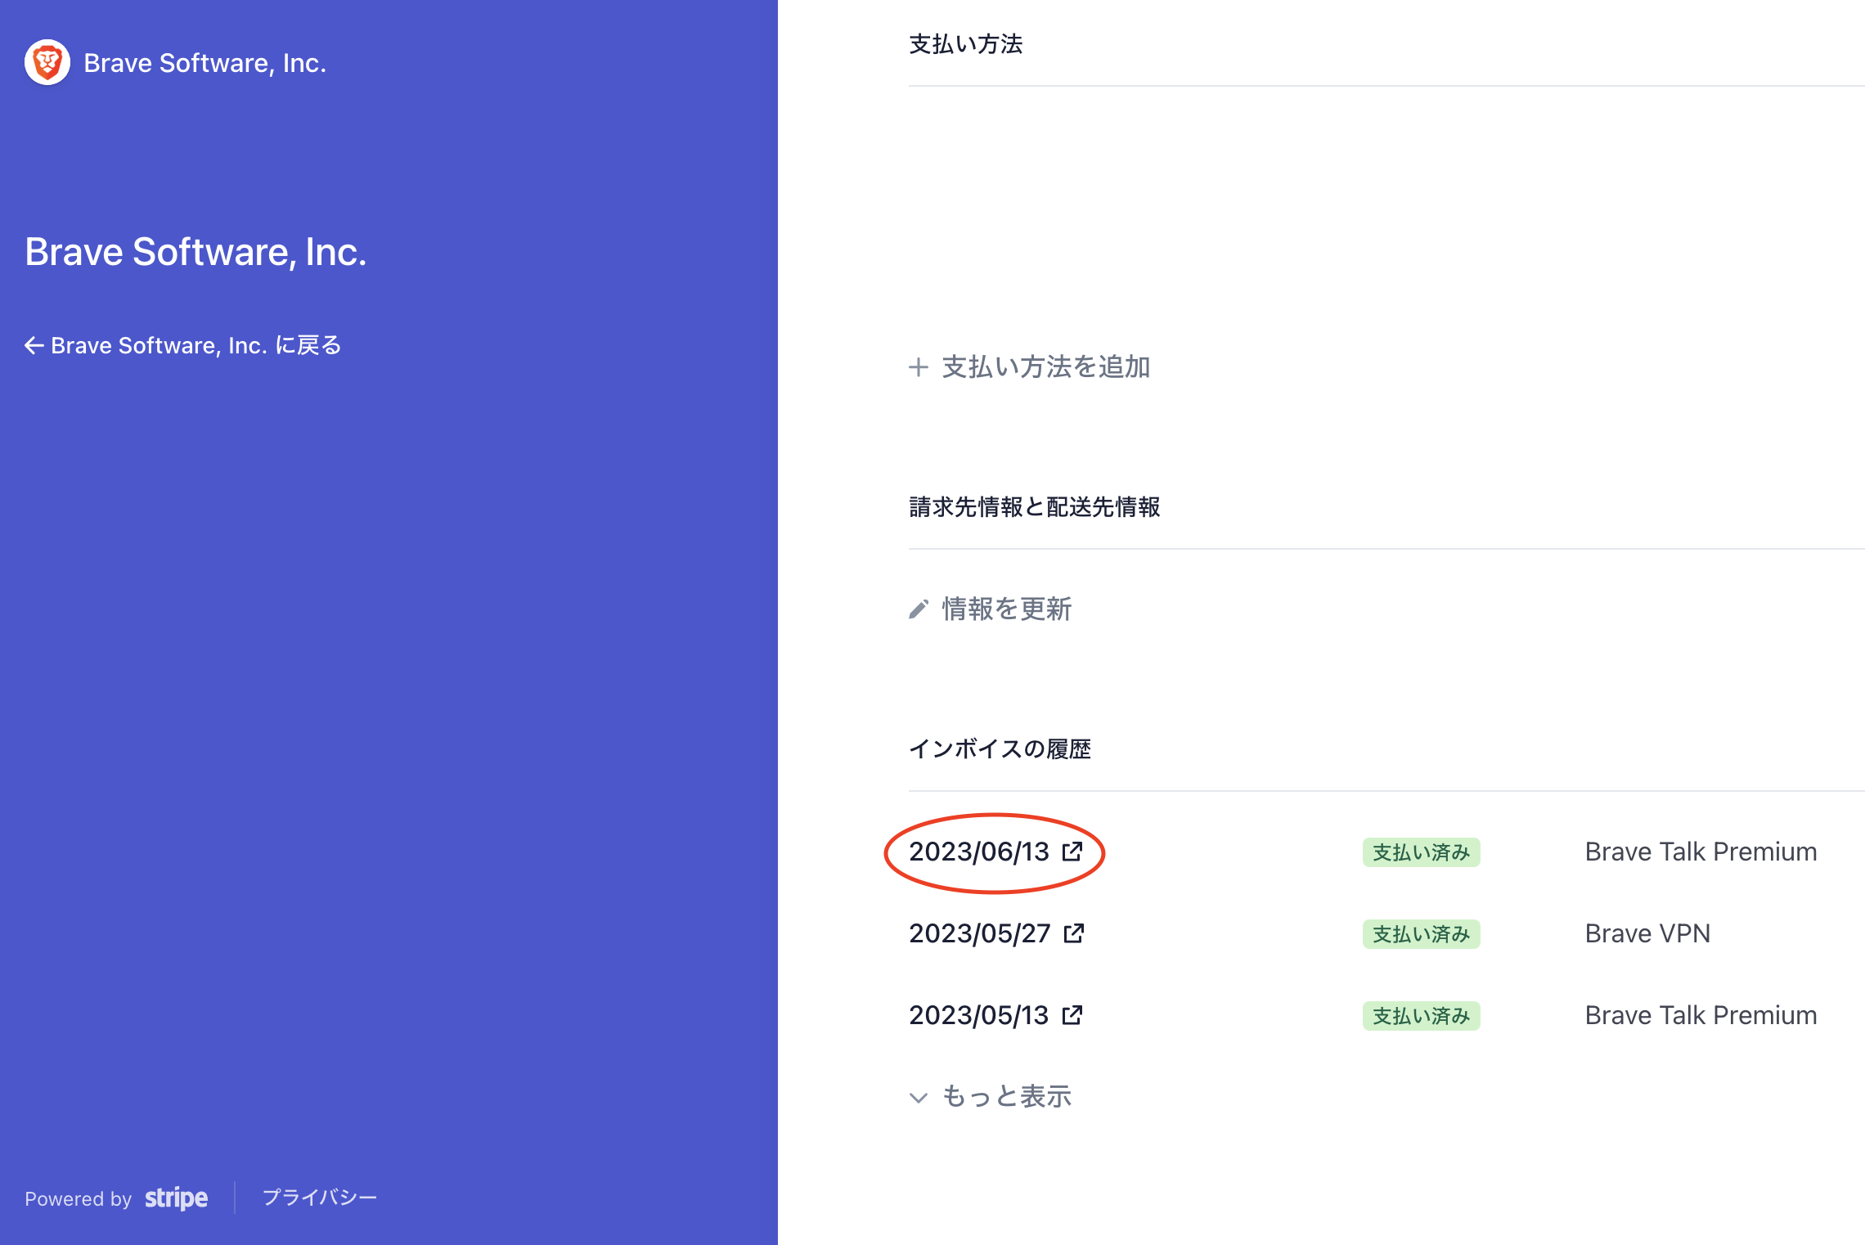The width and height of the screenshot is (1865, 1245).
Task: Open the プライバシー privacy link
Action: (x=320, y=1198)
